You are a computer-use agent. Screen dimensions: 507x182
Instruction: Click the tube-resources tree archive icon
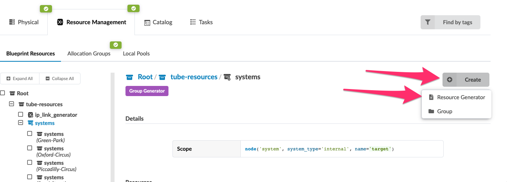21,104
